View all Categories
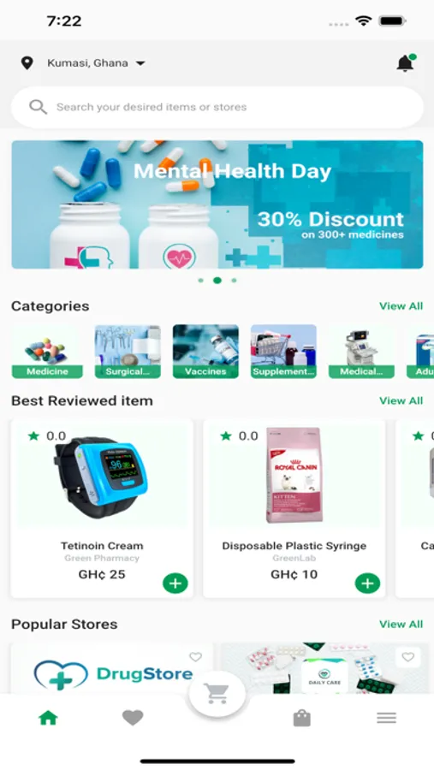 (x=401, y=306)
